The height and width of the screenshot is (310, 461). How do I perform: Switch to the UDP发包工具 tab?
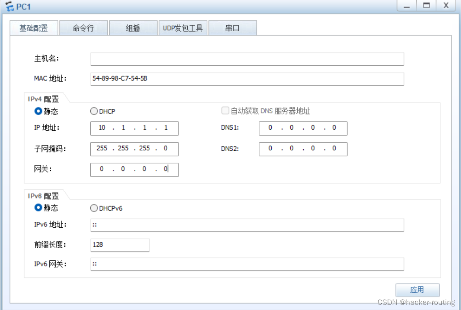(183, 28)
